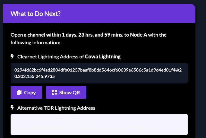Click the "Open a channel" text
Screen dimensions: 206x138
click(x=28, y=35)
